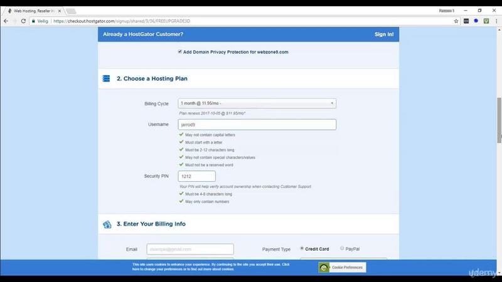Click the 'Payment Type' label
The width and height of the screenshot is (502, 282).
coord(276,249)
